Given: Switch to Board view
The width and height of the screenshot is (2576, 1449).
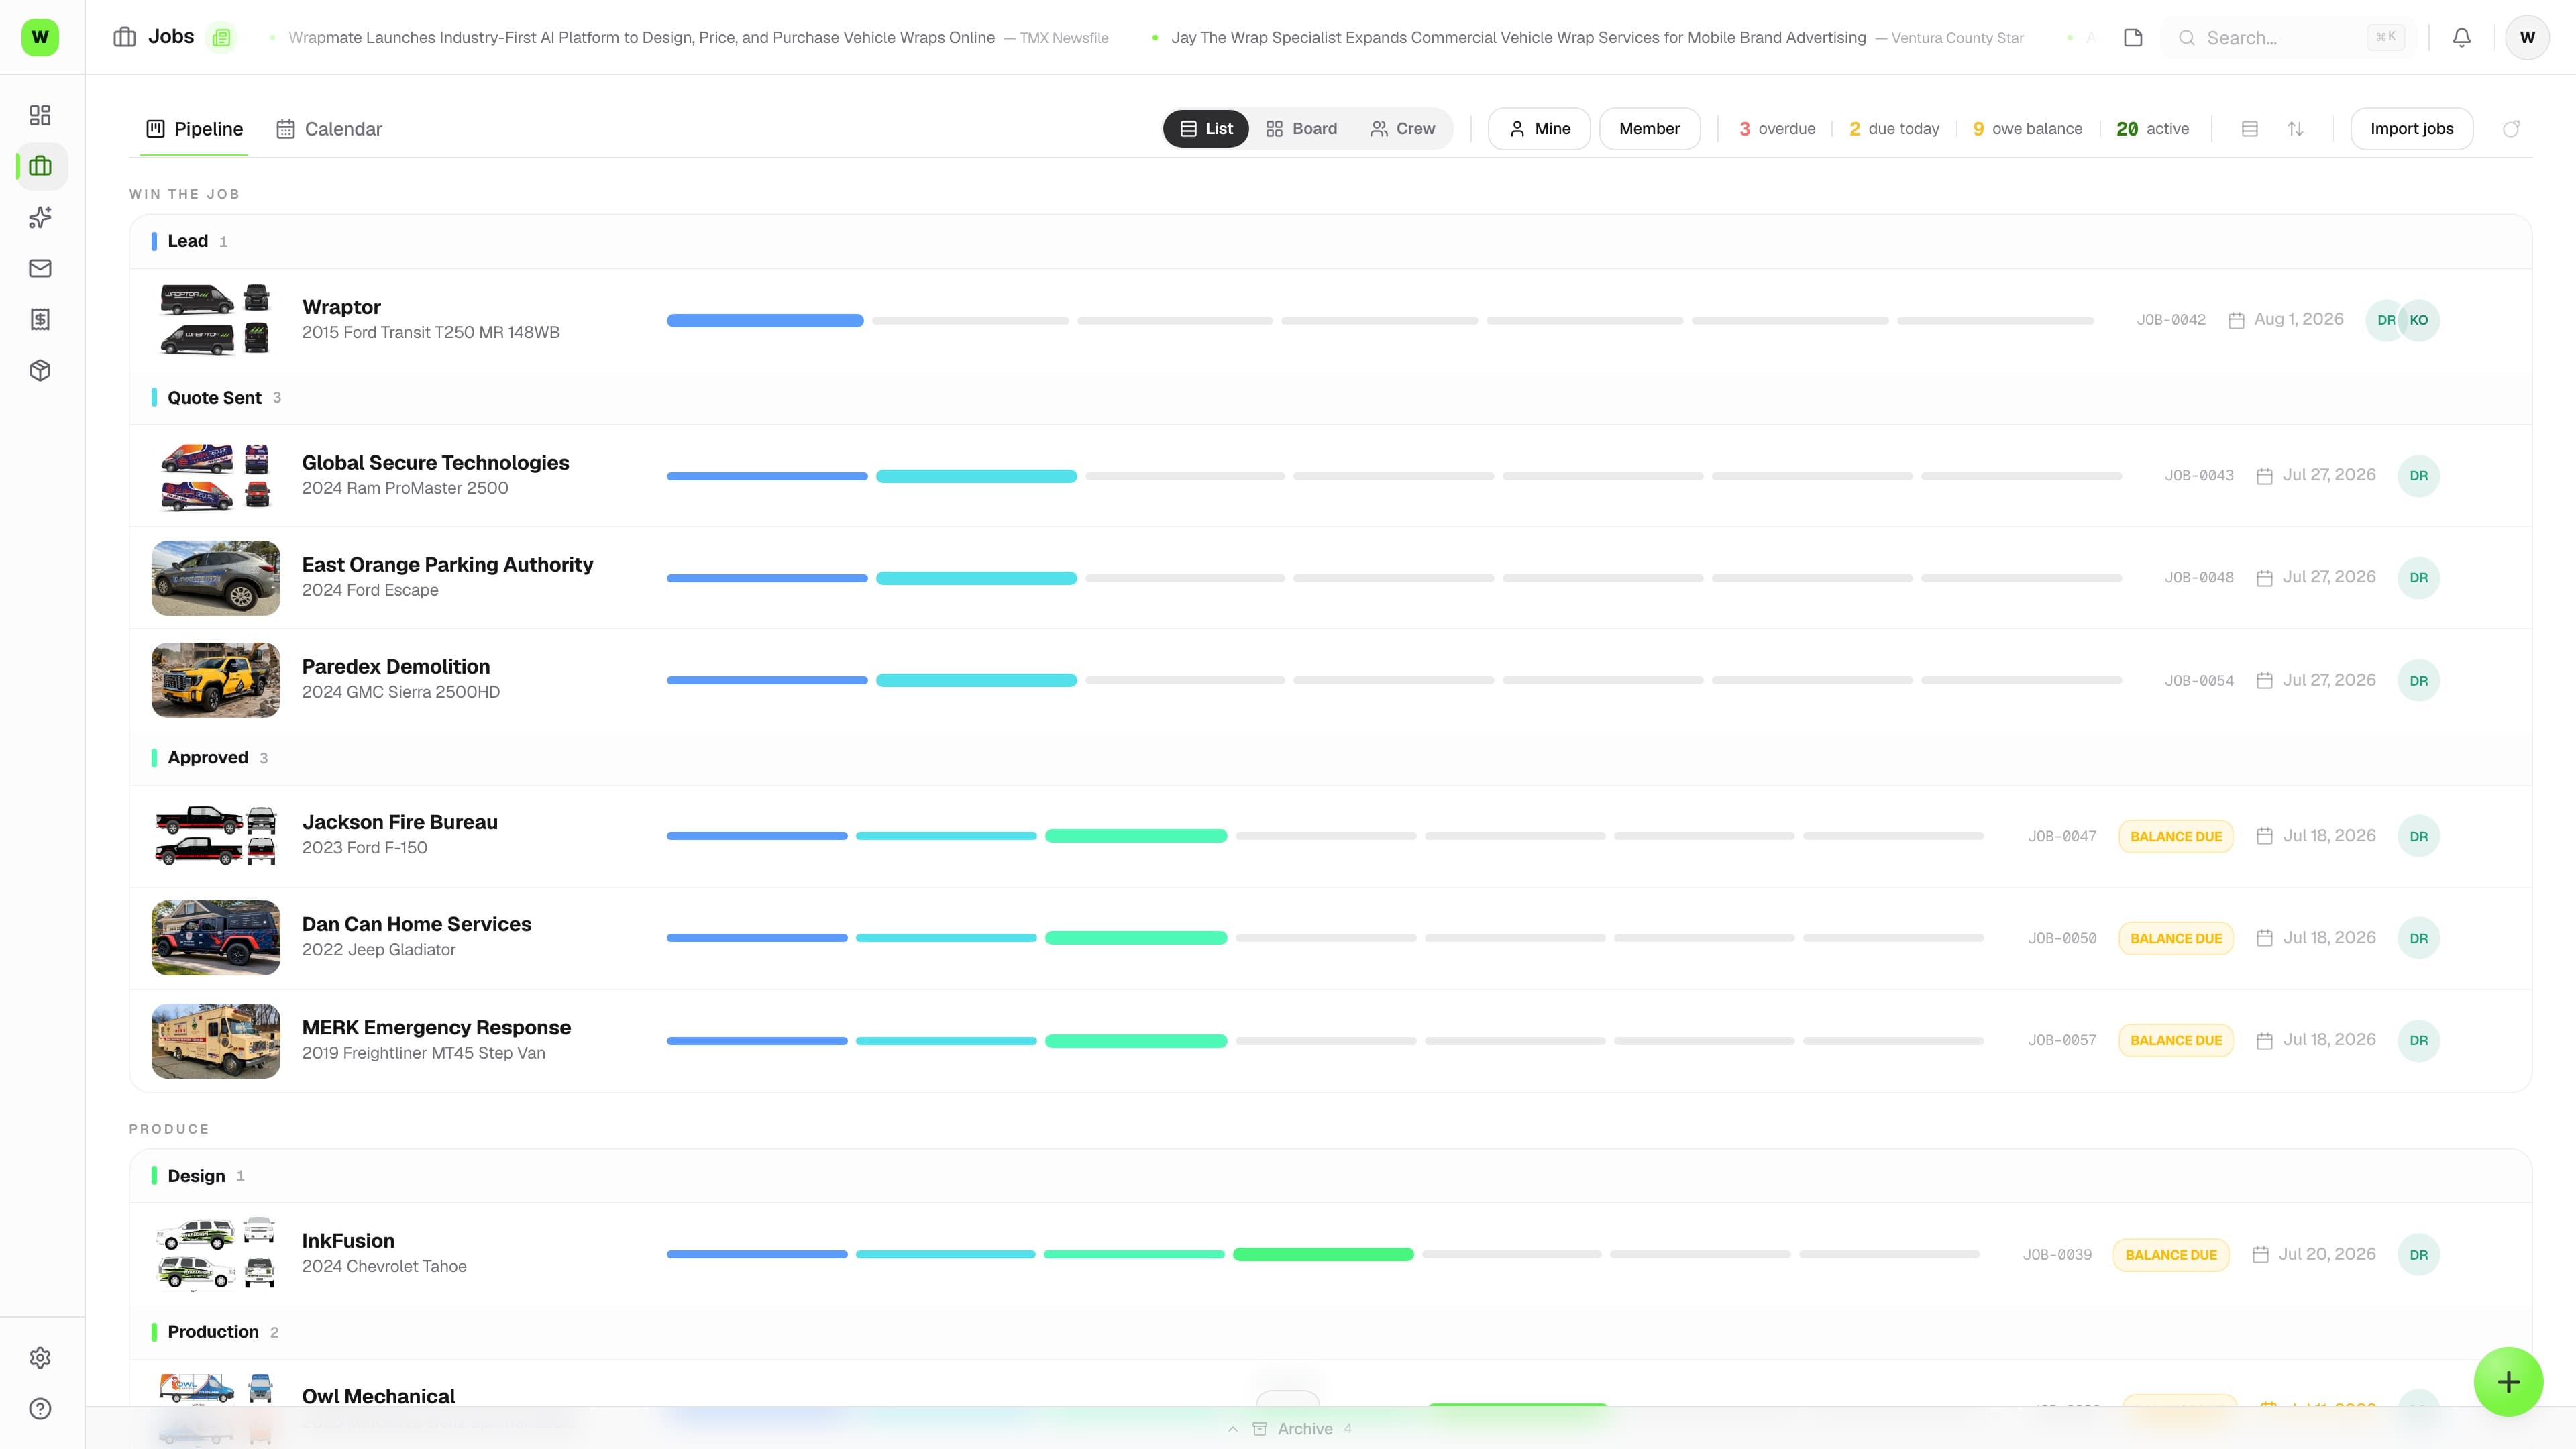Looking at the screenshot, I should pos(1301,129).
